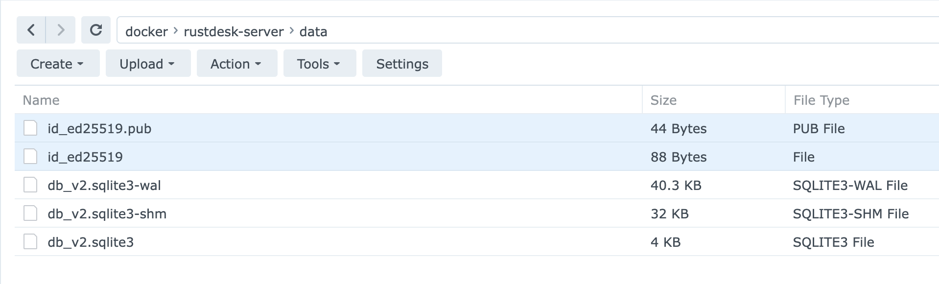Viewport: 939px width, 284px height.
Task: Click the Settings button
Action: 401,63
